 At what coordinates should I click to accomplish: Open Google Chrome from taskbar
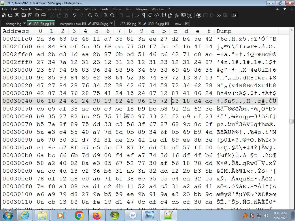(79, 215)
